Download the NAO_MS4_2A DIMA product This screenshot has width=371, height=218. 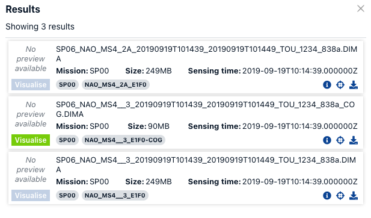pos(354,84)
